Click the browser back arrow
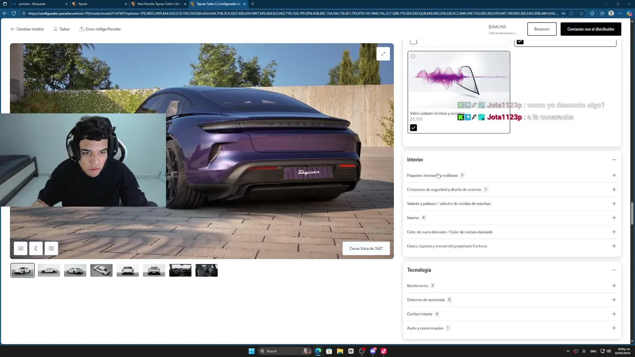Screen dimensions: 635x357 click(5, 13)
